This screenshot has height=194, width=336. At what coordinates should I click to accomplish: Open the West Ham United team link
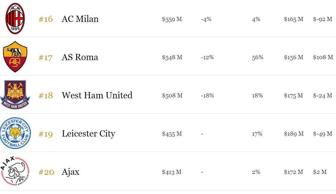97,95
